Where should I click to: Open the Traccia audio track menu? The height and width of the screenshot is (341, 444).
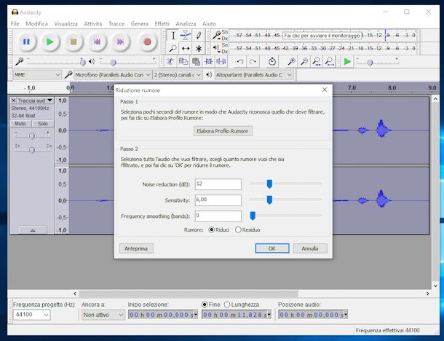pos(35,101)
